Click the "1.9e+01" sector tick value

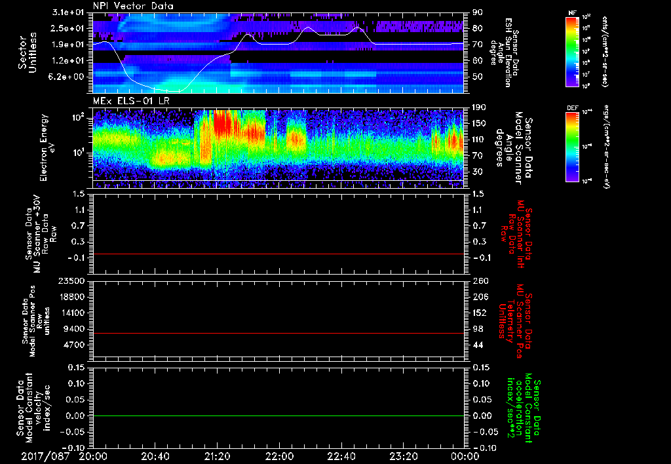tap(68, 45)
